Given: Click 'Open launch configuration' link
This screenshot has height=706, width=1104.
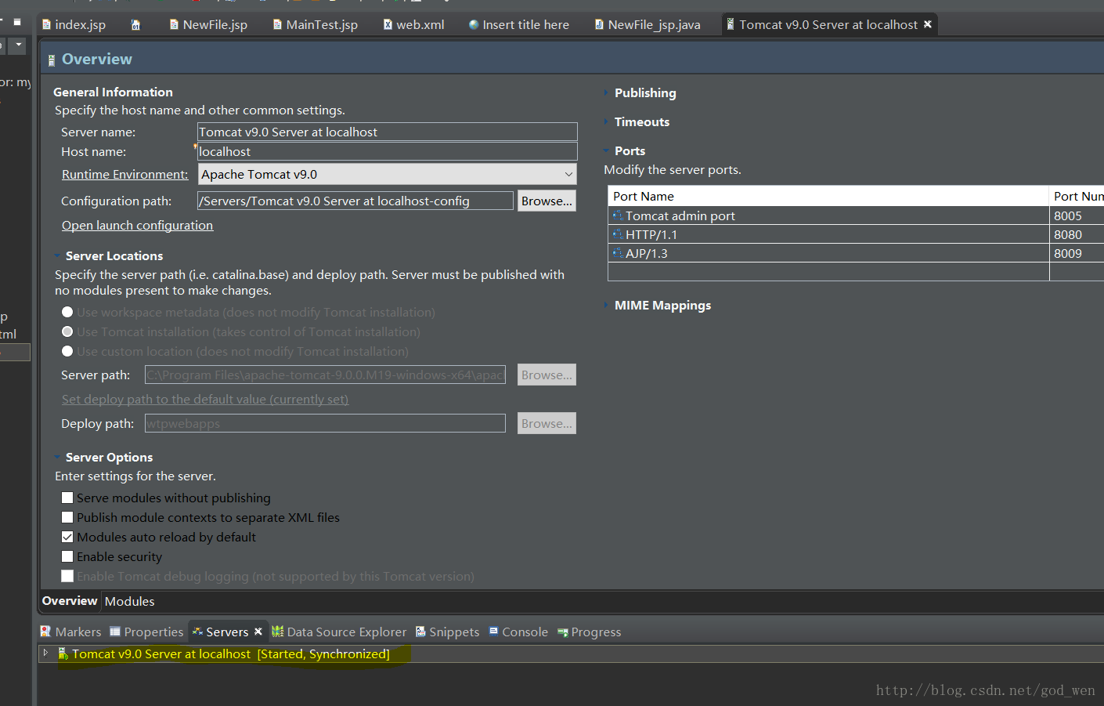Looking at the screenshot, I should coord(137,226).
